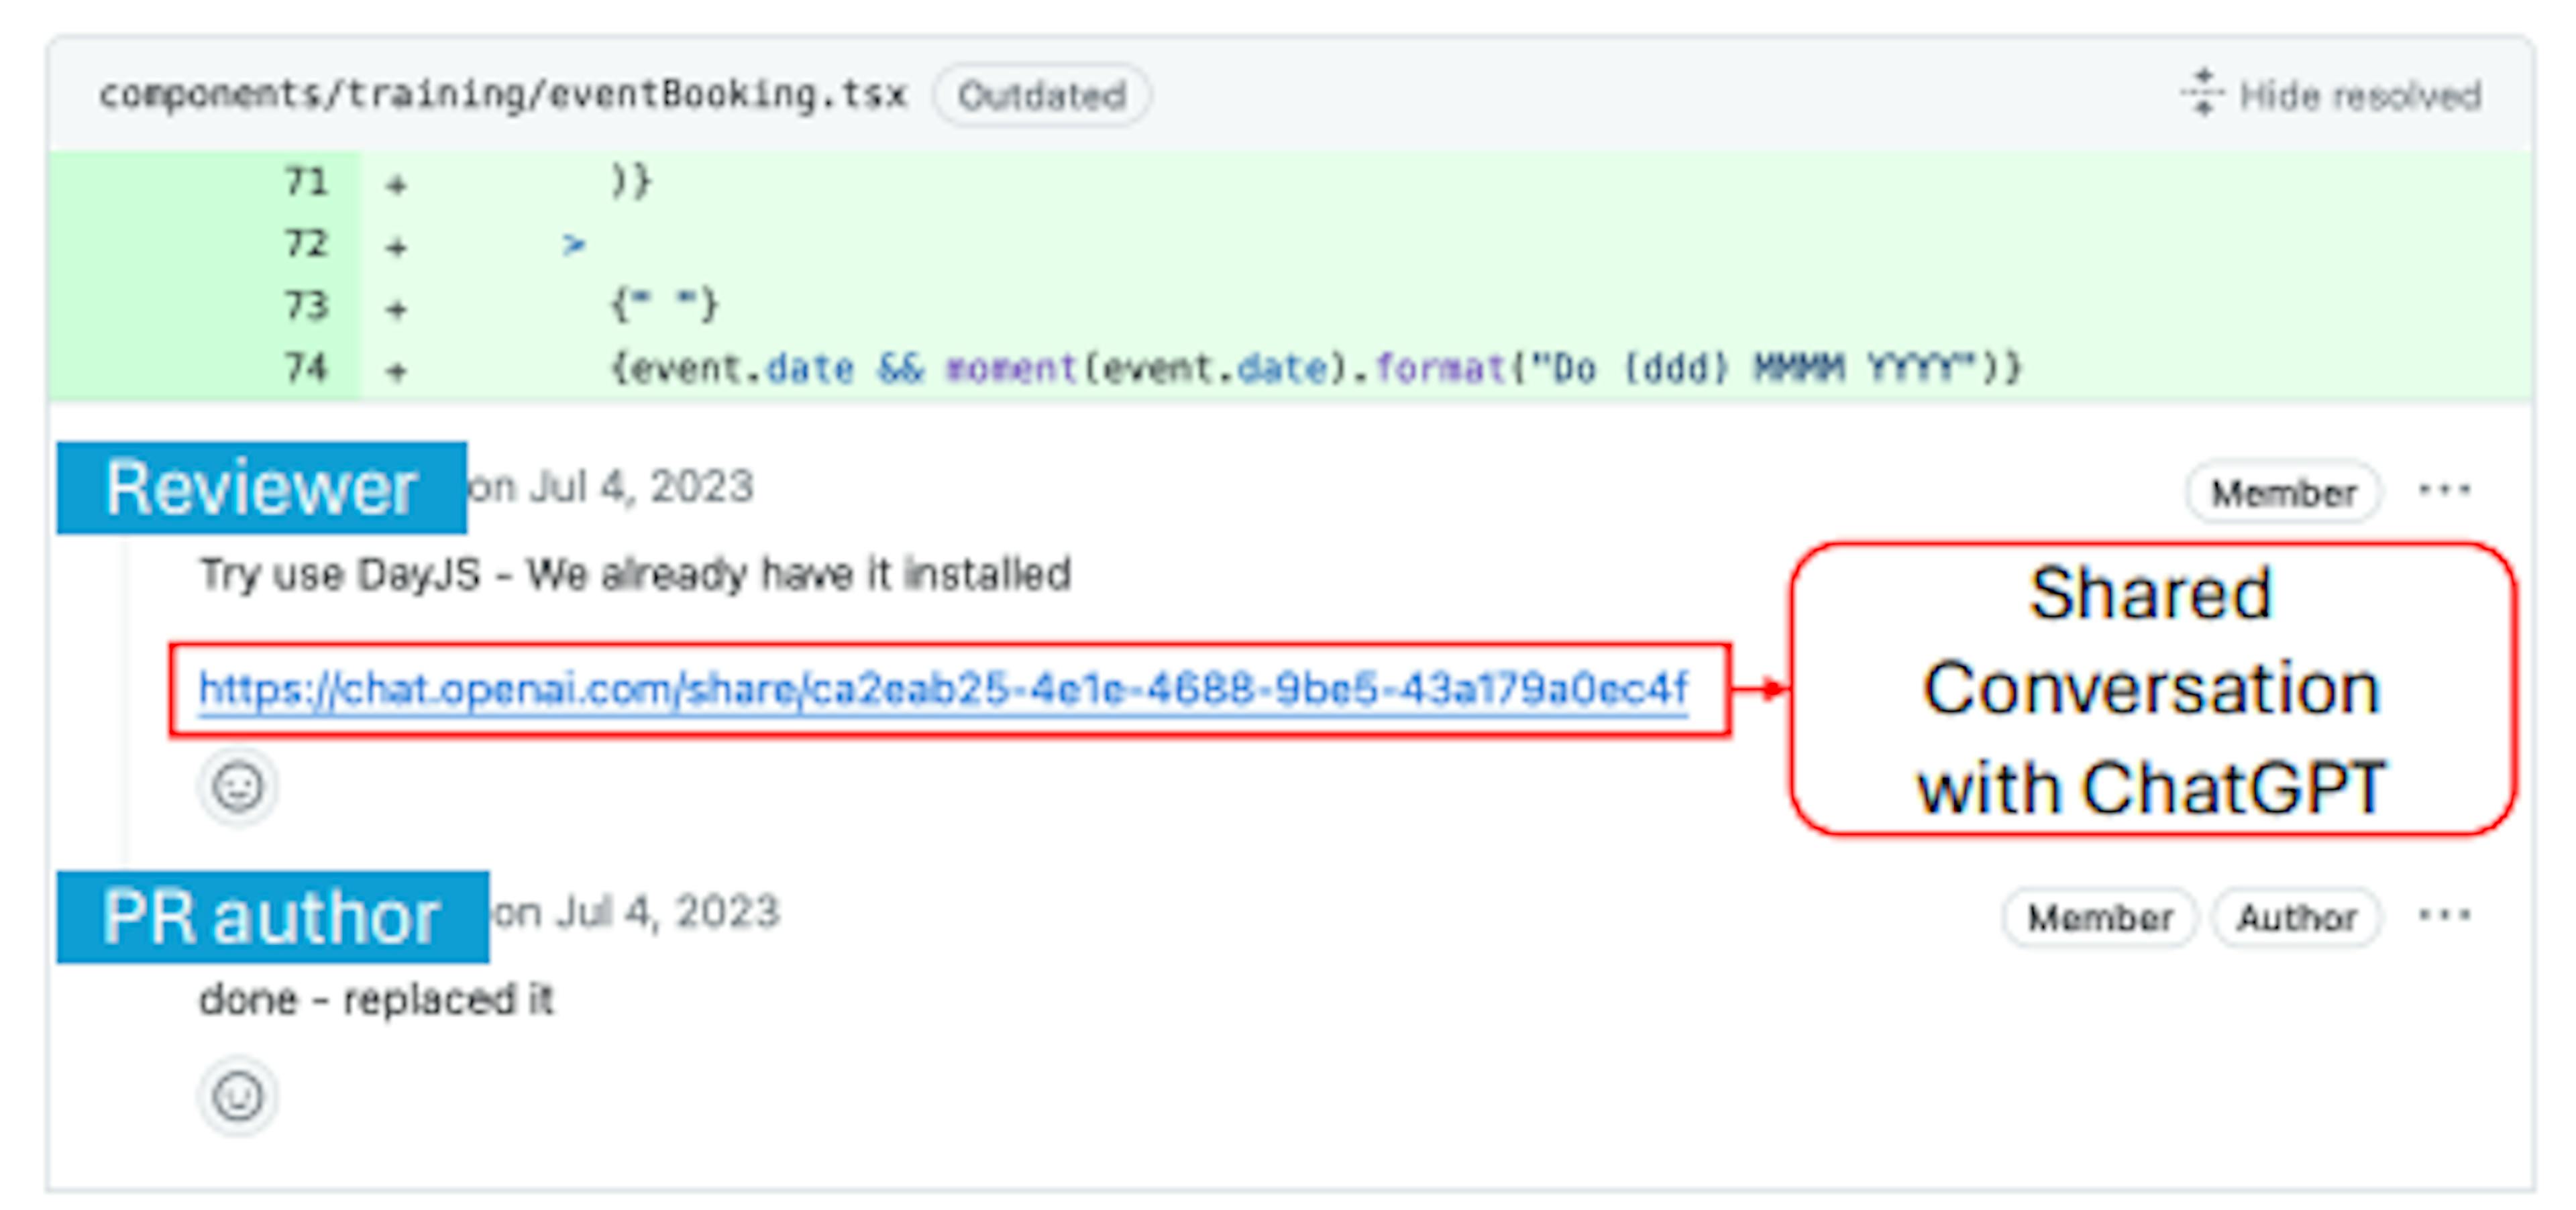Open the shared chat.openai.com conversation link
This screenshot has height=1210, width=2576.
pos(943,690)
